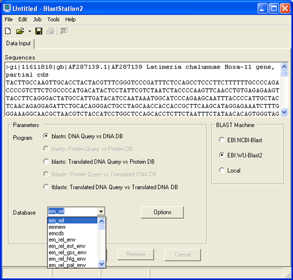Click the Resume button
Viewport: 293px width, 280px height.
click(136, 254)
